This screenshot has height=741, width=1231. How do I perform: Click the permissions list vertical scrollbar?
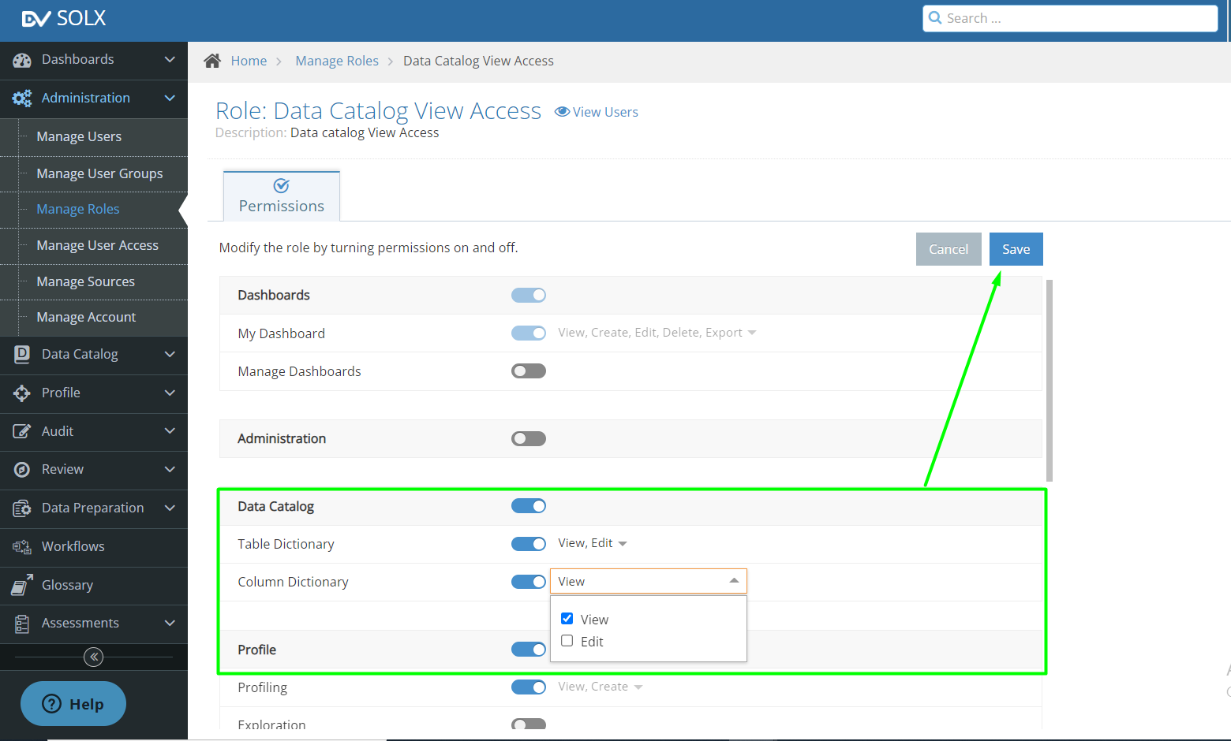1050,380
